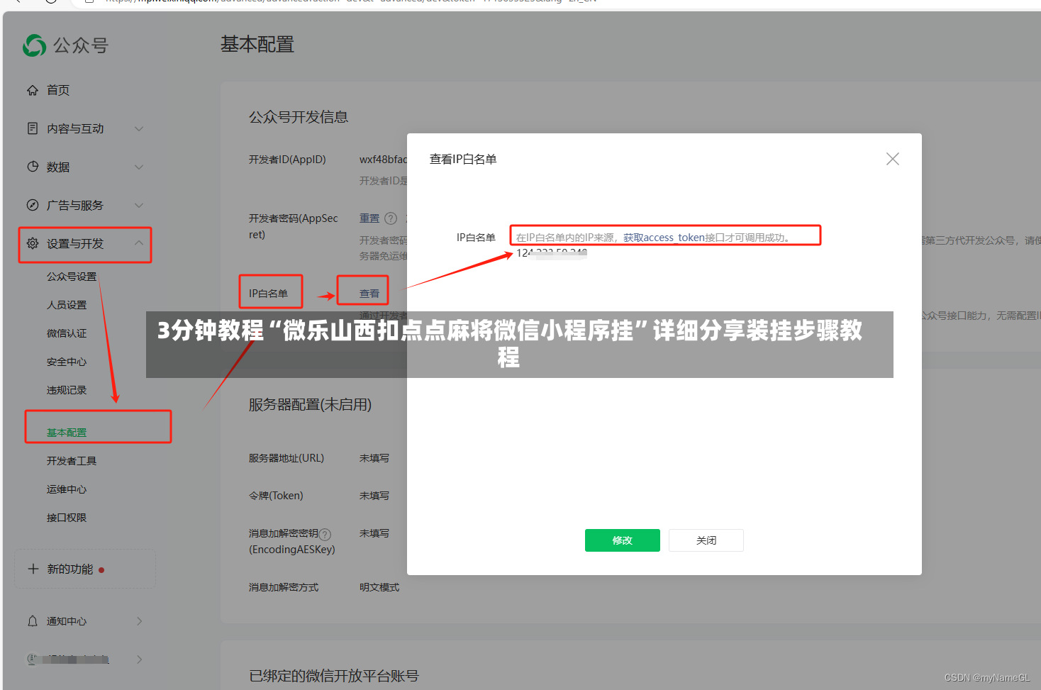Click the bell icon beside 通知中心
The image size is (1041, 690).
(33, 621)
